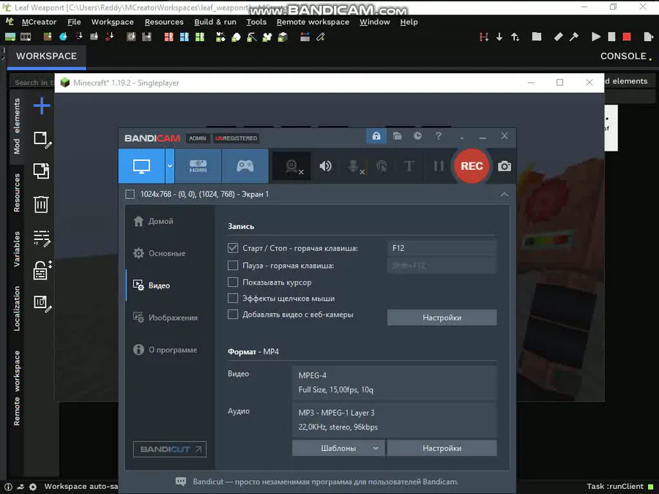Click webcam Настройки button in Запись section
This screenshot has width=659, height=494.
(x=442, y=318)
